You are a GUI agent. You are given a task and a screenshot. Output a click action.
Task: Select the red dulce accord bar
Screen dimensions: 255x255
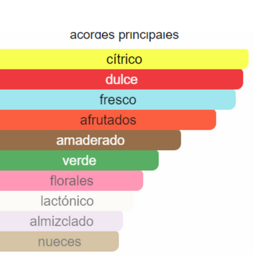pos(121,79)
